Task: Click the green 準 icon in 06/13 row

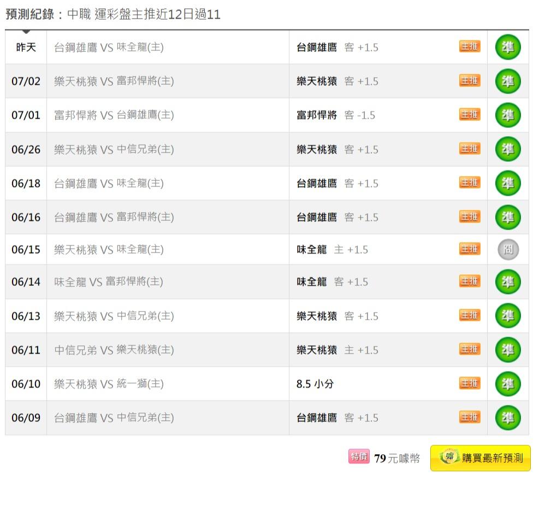Action: pos(508,315)
